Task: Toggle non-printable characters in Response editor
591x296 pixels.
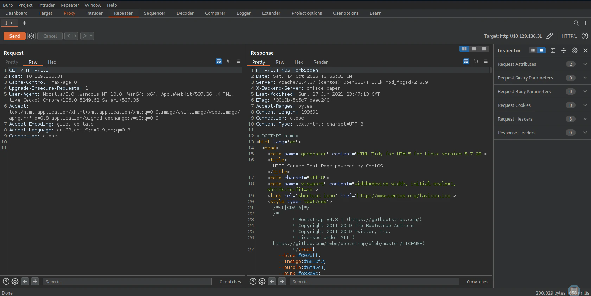Action: 476,62
